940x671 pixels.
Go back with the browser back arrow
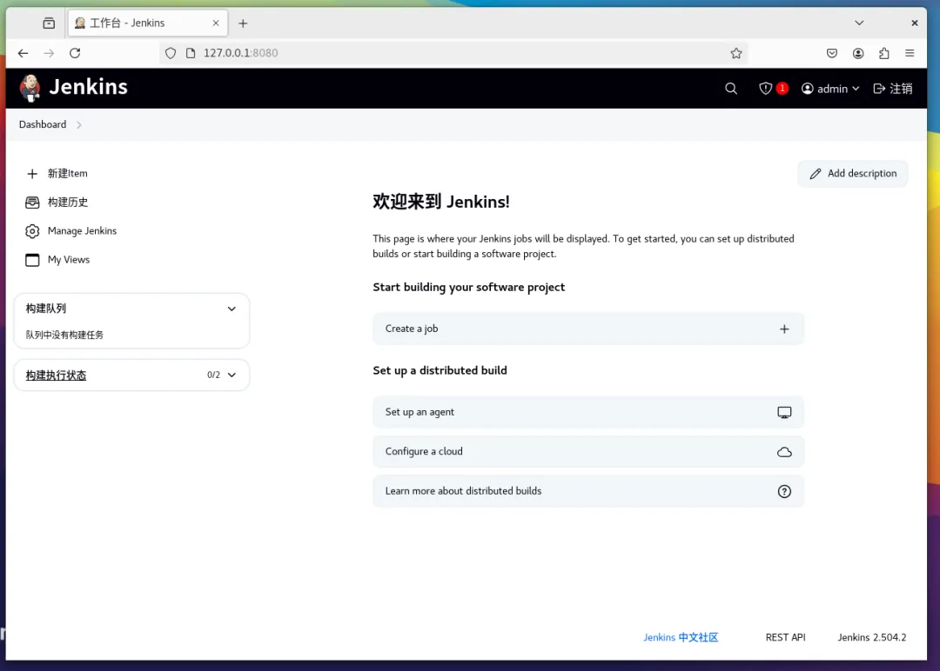(x=23, y=53)
